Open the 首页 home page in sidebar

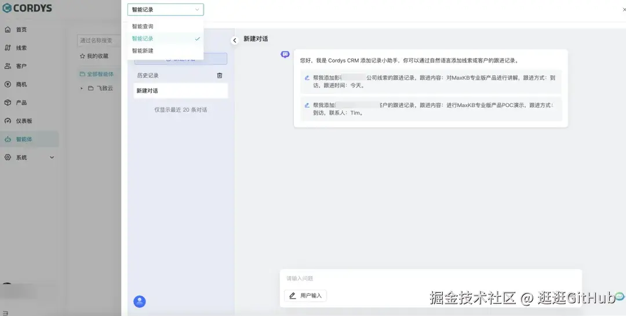click(21, 30)
